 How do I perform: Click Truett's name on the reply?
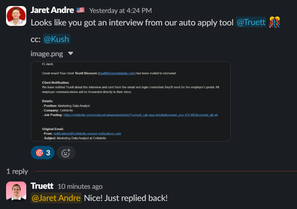pos(42,186)
